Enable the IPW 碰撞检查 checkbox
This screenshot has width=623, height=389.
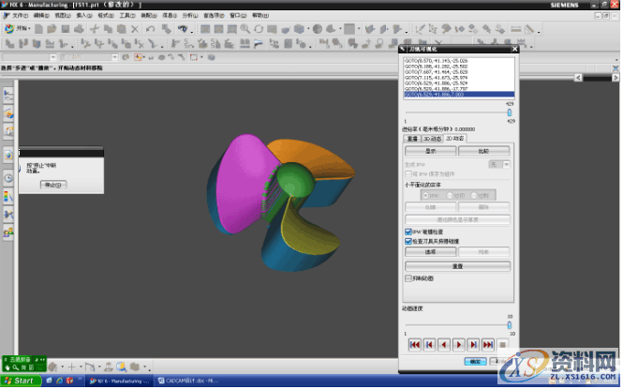coord(408,232)
